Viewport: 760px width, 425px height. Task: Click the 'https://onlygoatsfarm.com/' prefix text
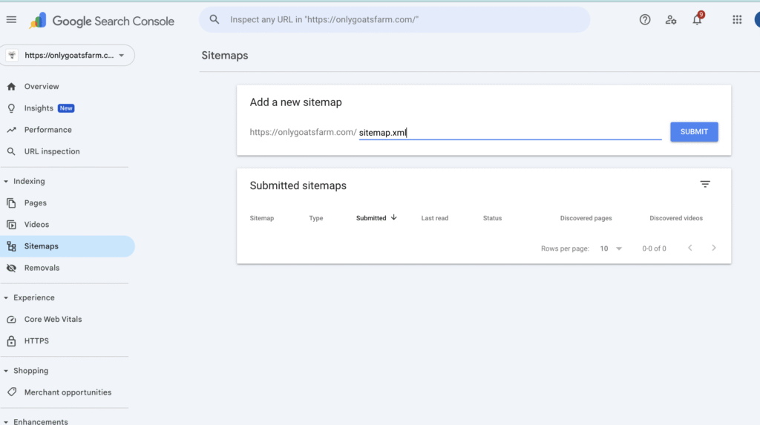pos(303,132)
